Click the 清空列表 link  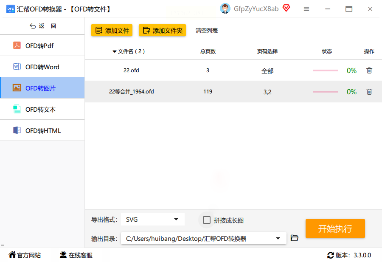click(x=207, y=31)
